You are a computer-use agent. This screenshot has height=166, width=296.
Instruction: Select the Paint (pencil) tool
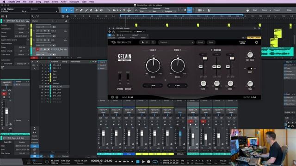click(76, 10)
